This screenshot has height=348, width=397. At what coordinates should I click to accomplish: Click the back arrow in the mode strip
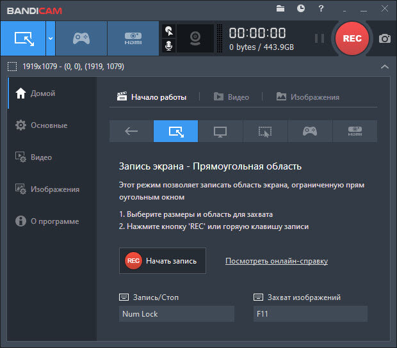point(131,131)
